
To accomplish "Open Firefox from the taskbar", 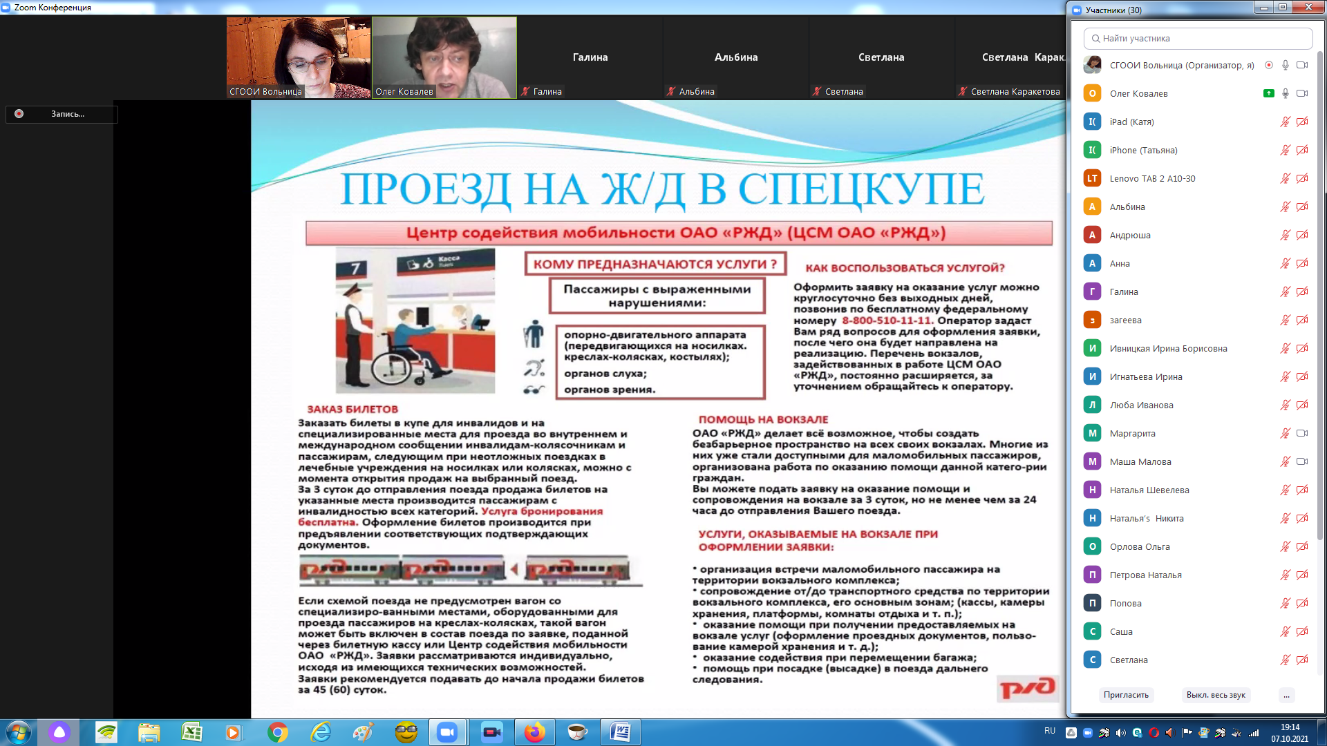I will (x=534, y=732).
